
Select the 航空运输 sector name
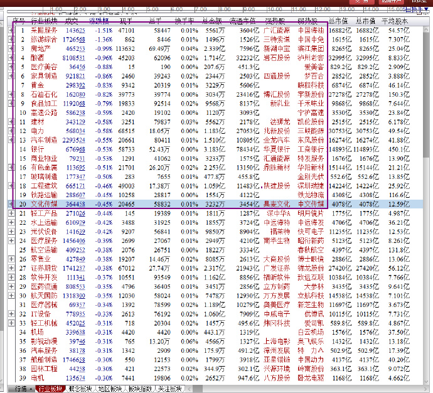[x=44, y=250]
